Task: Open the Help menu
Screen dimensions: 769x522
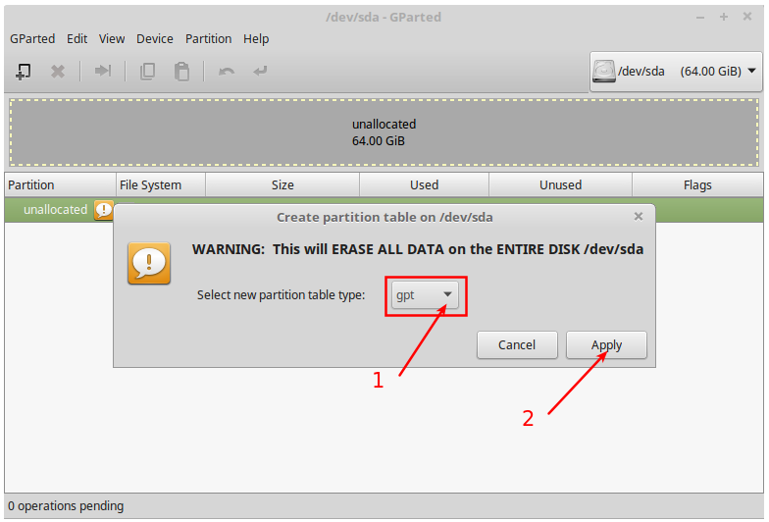Action: point(256,39)
